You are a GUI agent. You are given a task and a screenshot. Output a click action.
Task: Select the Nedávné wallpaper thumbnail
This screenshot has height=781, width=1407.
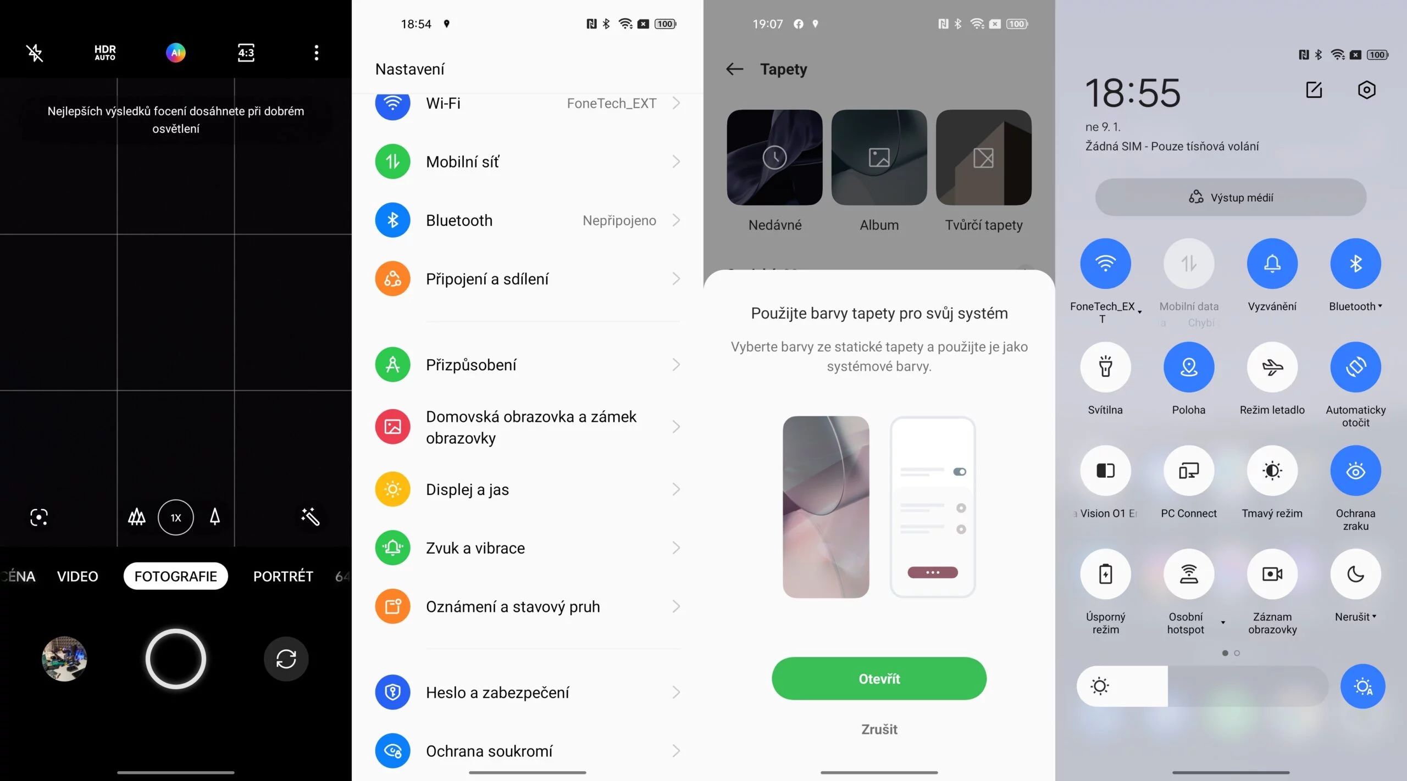coord(775,157)
